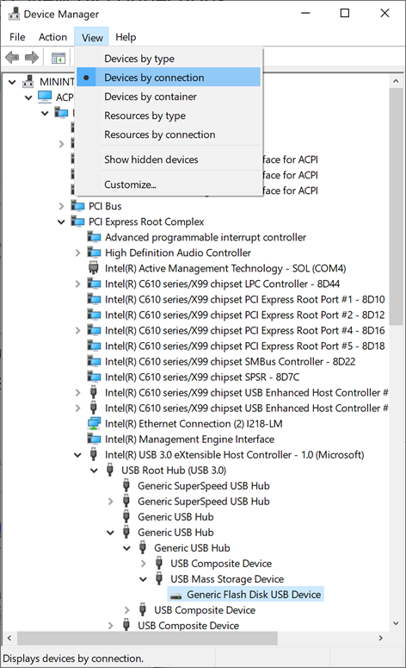Click the Back arrow toolbar icon

click(12, 57)
